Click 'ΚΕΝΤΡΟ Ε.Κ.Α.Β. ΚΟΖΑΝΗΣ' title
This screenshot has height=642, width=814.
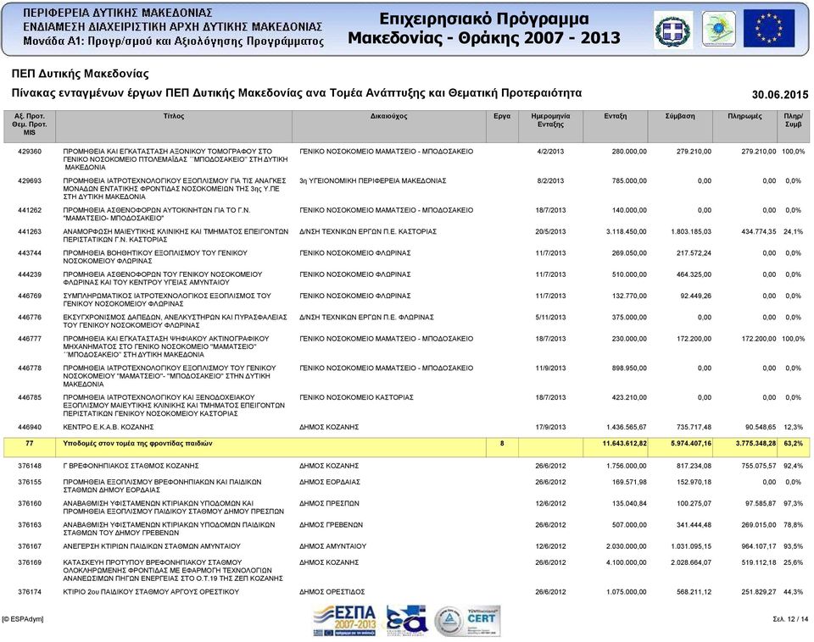click(x=109, y=428)
